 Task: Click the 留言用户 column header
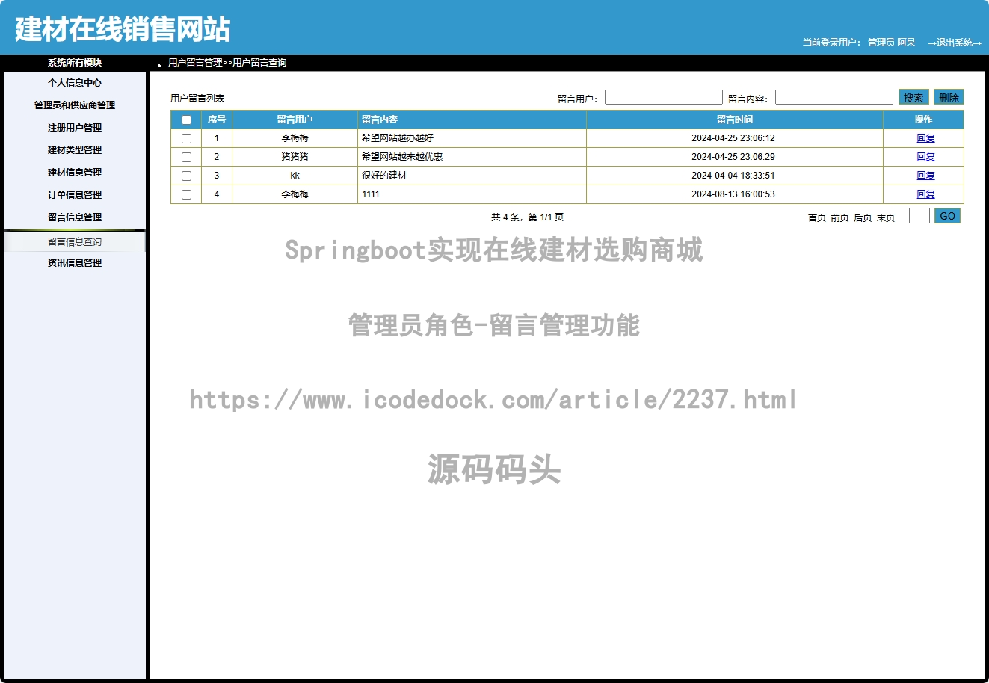[295, 120]
